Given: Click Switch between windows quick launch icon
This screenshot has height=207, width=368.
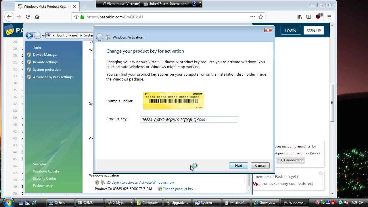Looking at the screenshot, I should (x=28, y=203).
